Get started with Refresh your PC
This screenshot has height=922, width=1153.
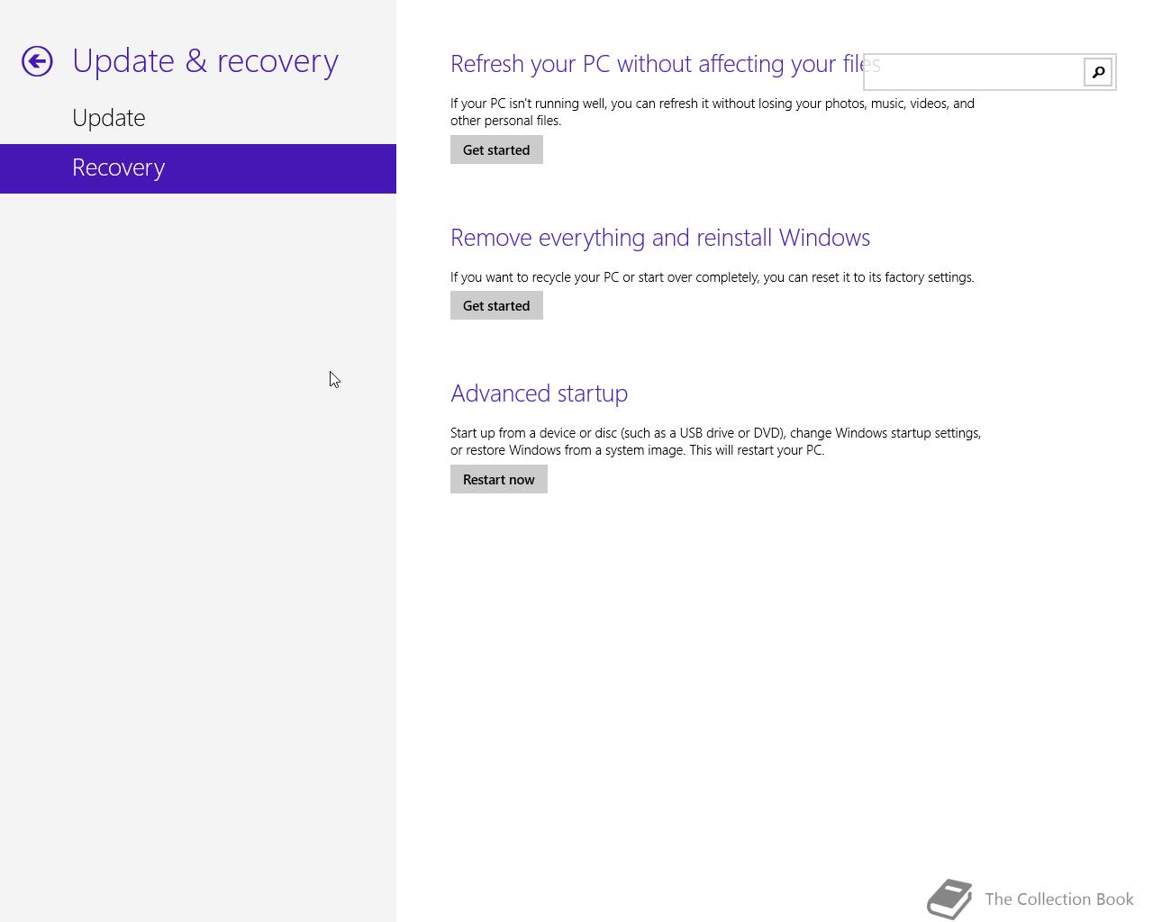[x=496, y=149]
